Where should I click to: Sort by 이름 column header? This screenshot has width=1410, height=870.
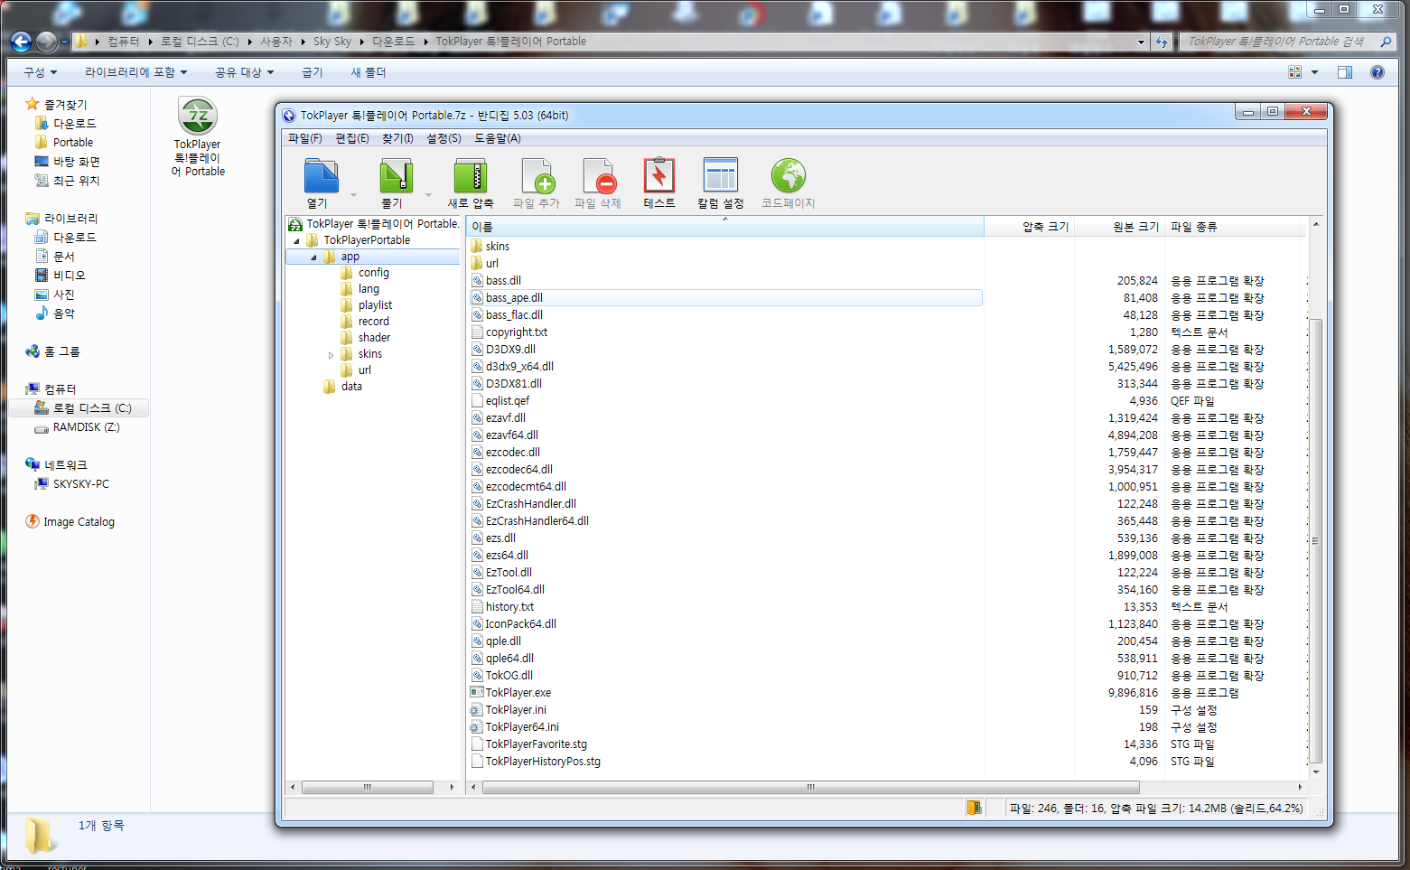tap(724, 227)
